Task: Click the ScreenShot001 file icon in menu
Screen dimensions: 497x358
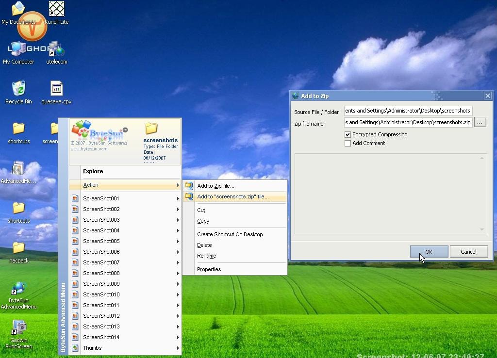Action: 75,198
